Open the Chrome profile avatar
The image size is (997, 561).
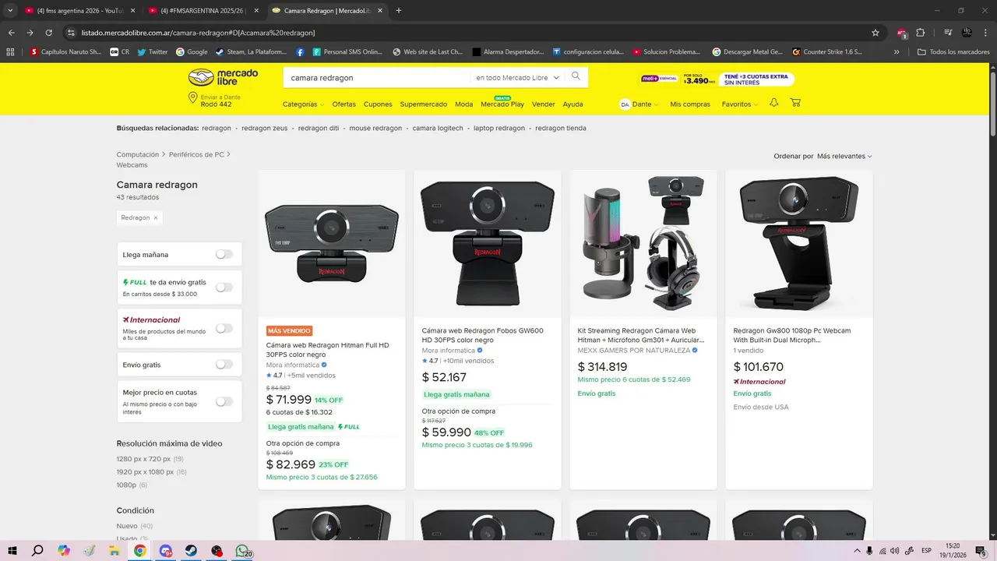[x=967, y=33]
